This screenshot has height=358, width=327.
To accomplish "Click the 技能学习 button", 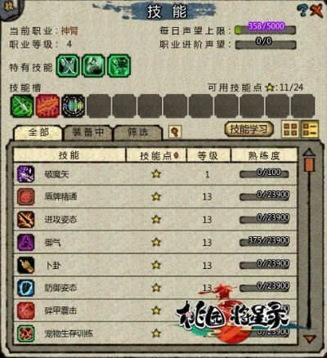I will coord(249,129).
